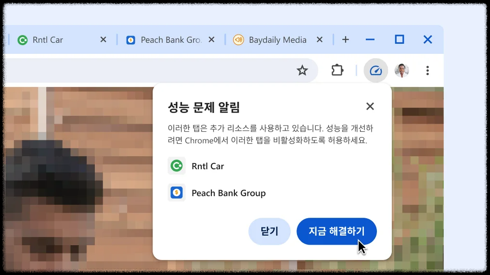This screenshot has height=275, width=490.
Task: Click the Rntl Car tab favicon
Action: pyautogui.click(x=23, y=40)
